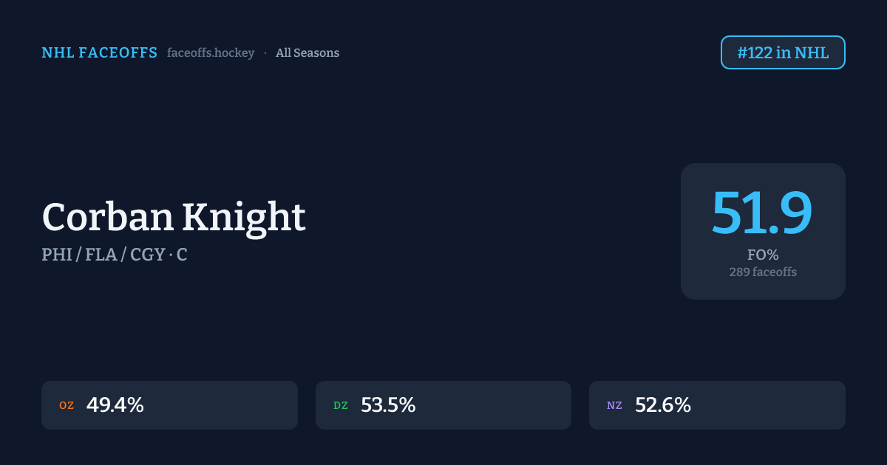Click the position letter C after CGY
The height and width of the screenshot is (465, 887).
[x=182, y=255]
